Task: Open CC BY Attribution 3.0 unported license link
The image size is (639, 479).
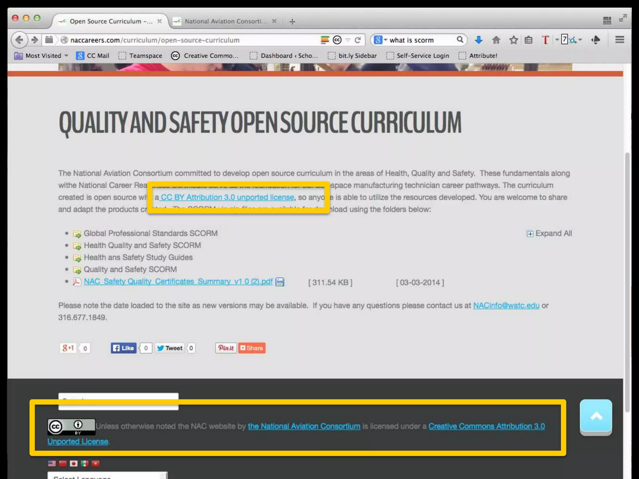Action: tap(227, 197)
